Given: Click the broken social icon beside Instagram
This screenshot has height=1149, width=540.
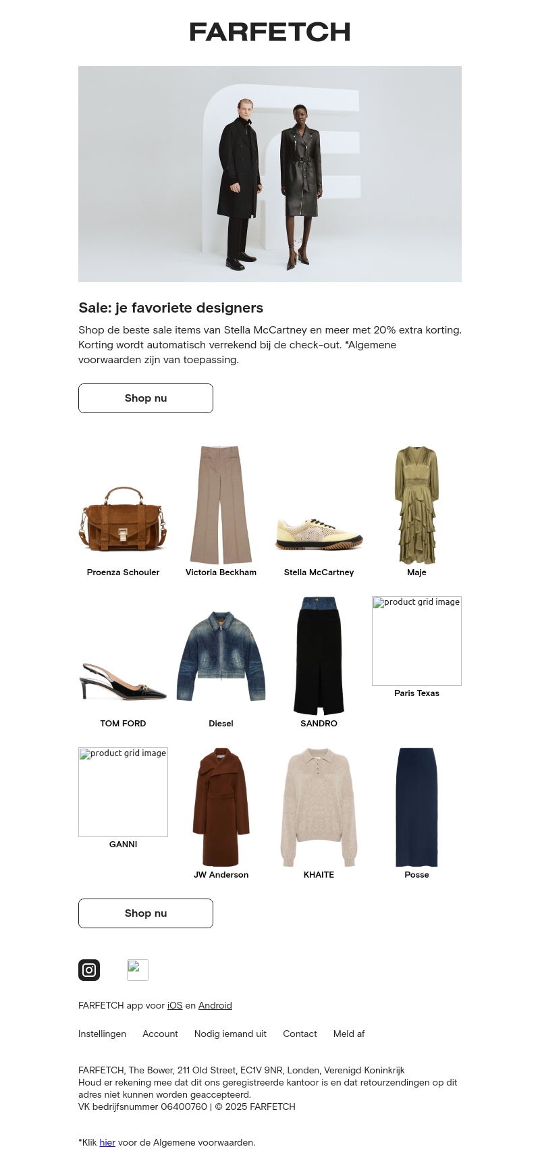Looking at the screenshot, I should point(138,970).
